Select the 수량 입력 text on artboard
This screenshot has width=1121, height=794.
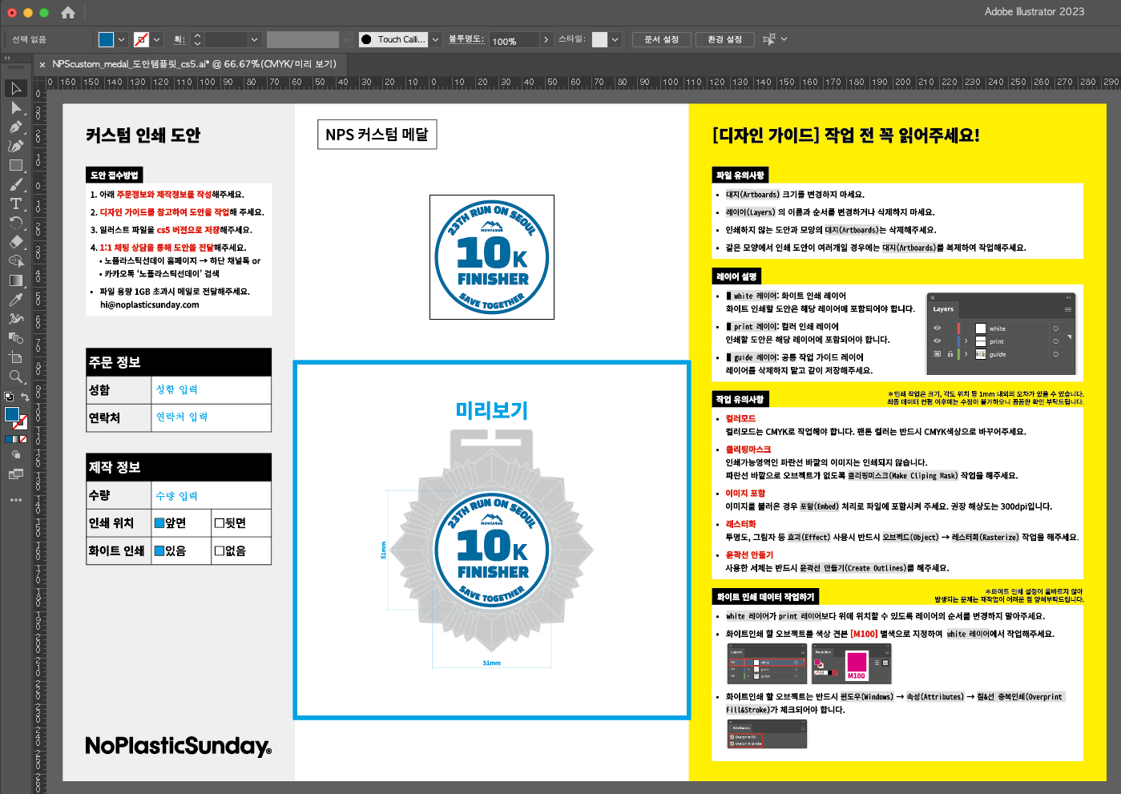(x=176, y=496)
